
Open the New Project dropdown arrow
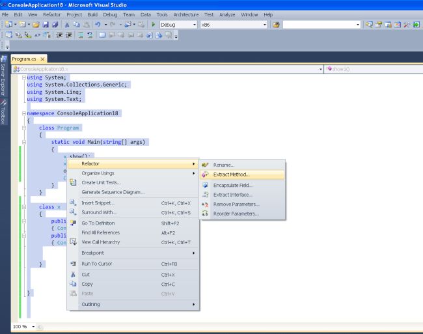[15, 25]
